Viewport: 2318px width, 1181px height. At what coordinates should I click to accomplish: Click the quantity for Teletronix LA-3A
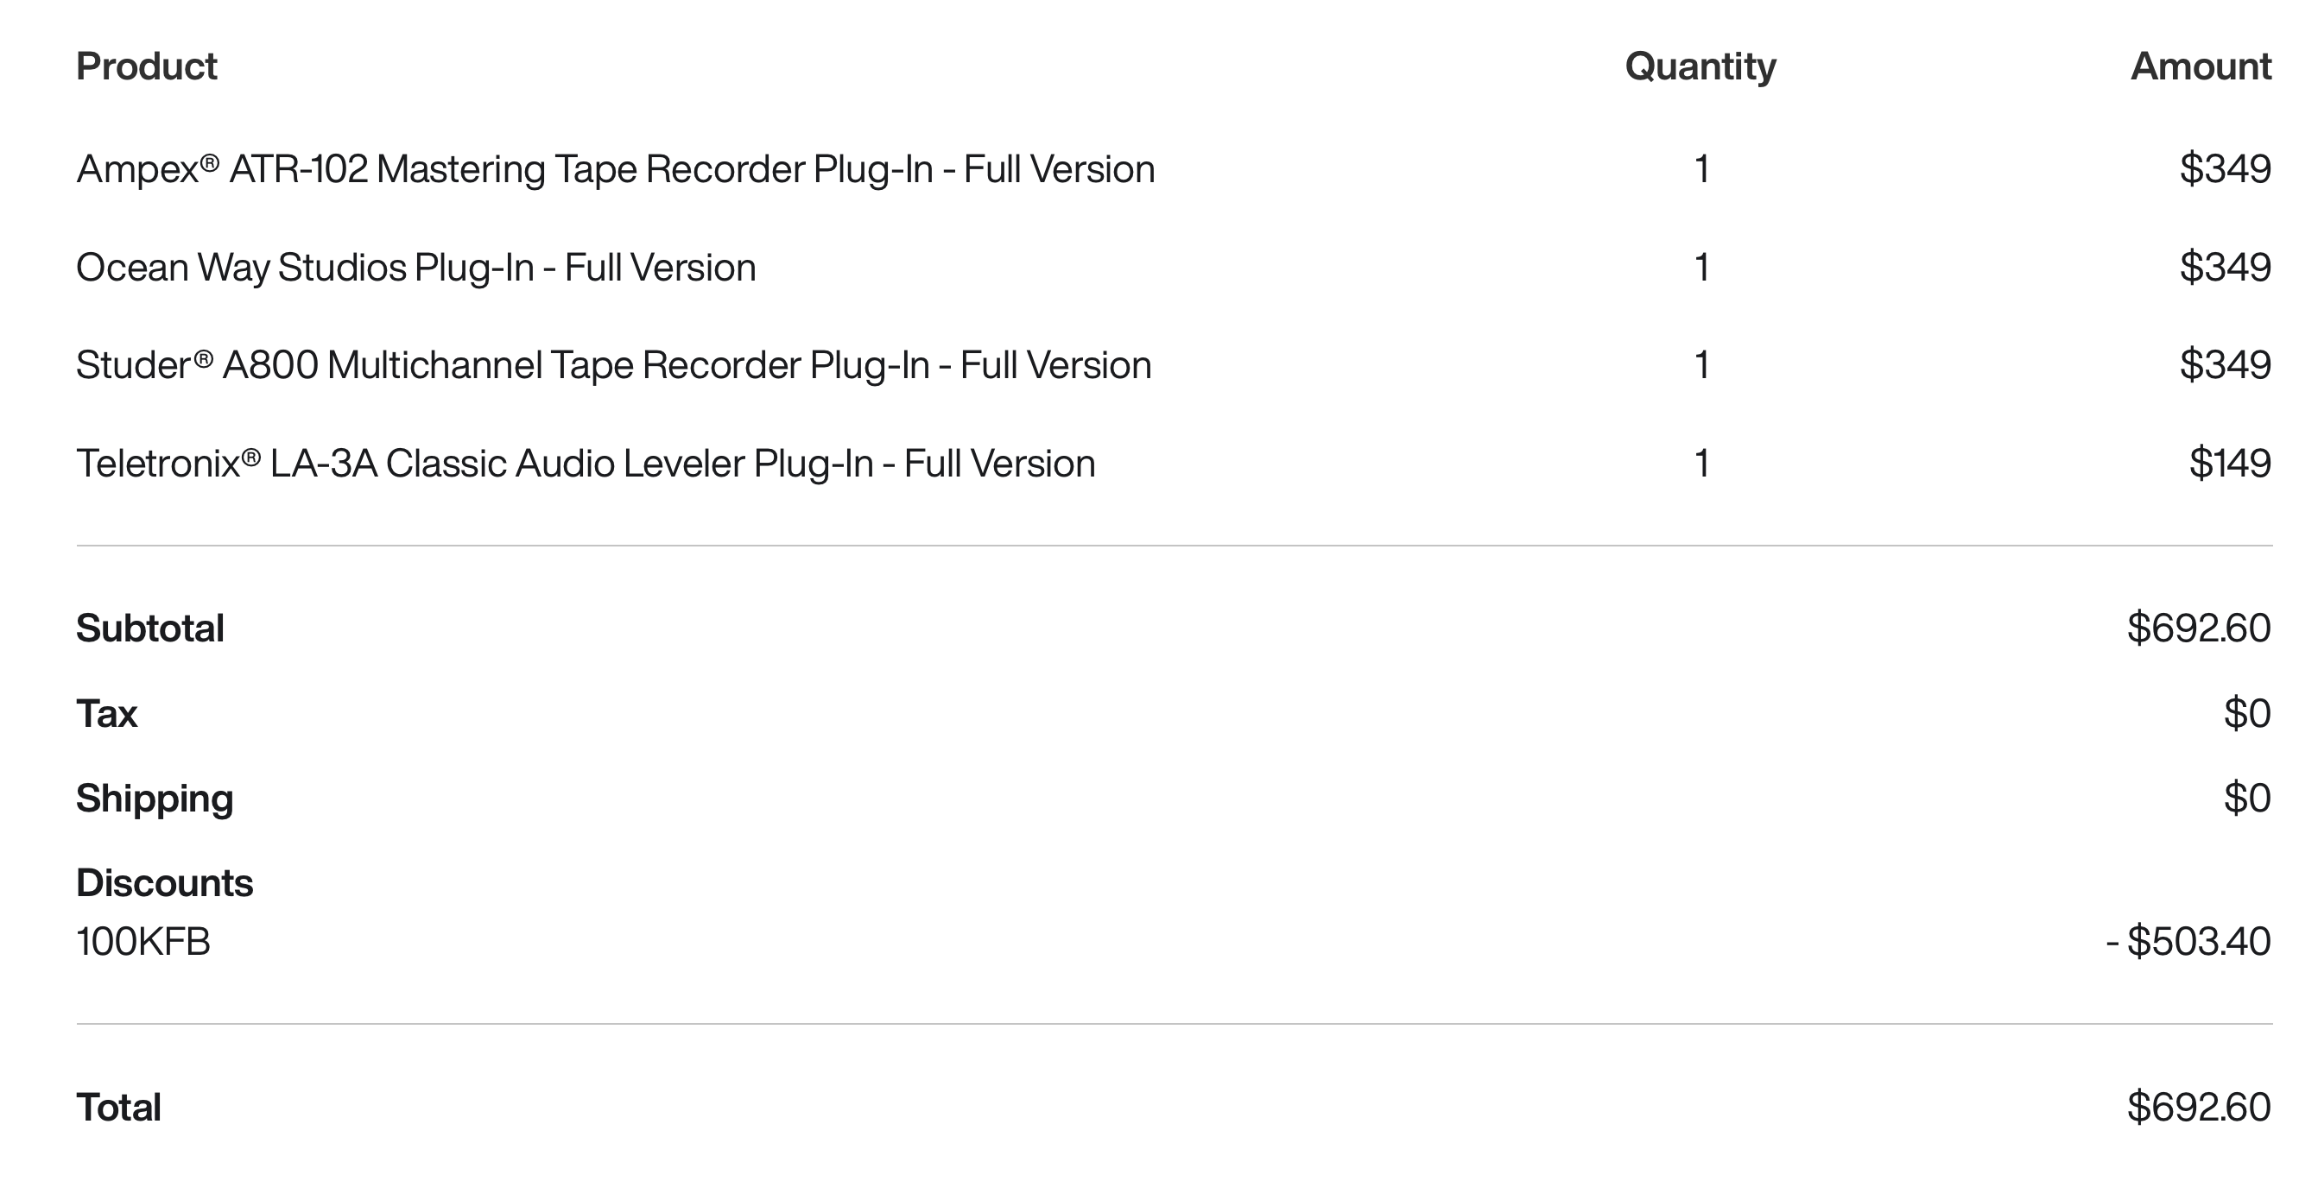(x=1700, y=464)
